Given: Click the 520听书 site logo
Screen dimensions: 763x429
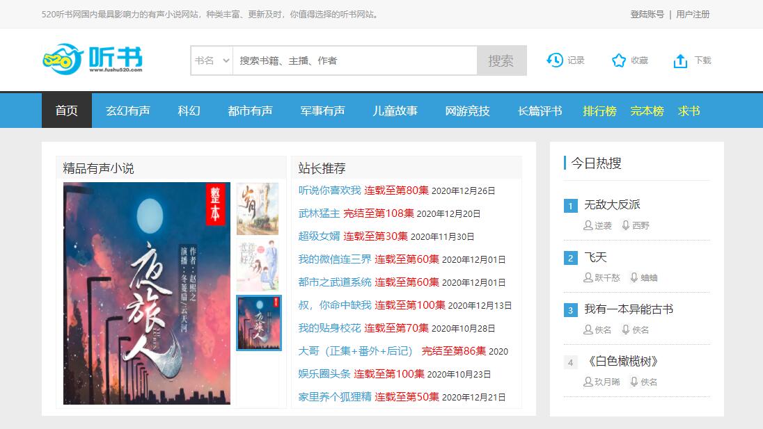Looking at the screenshot, I should coord(92,60).
